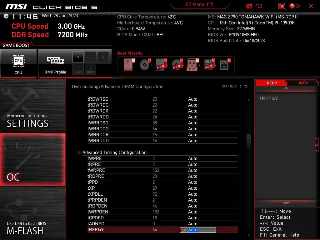Open the tXPDLL Auto setting
This screenshot has width=320, height=240.
pyautogui.click(x=192, y=194)
